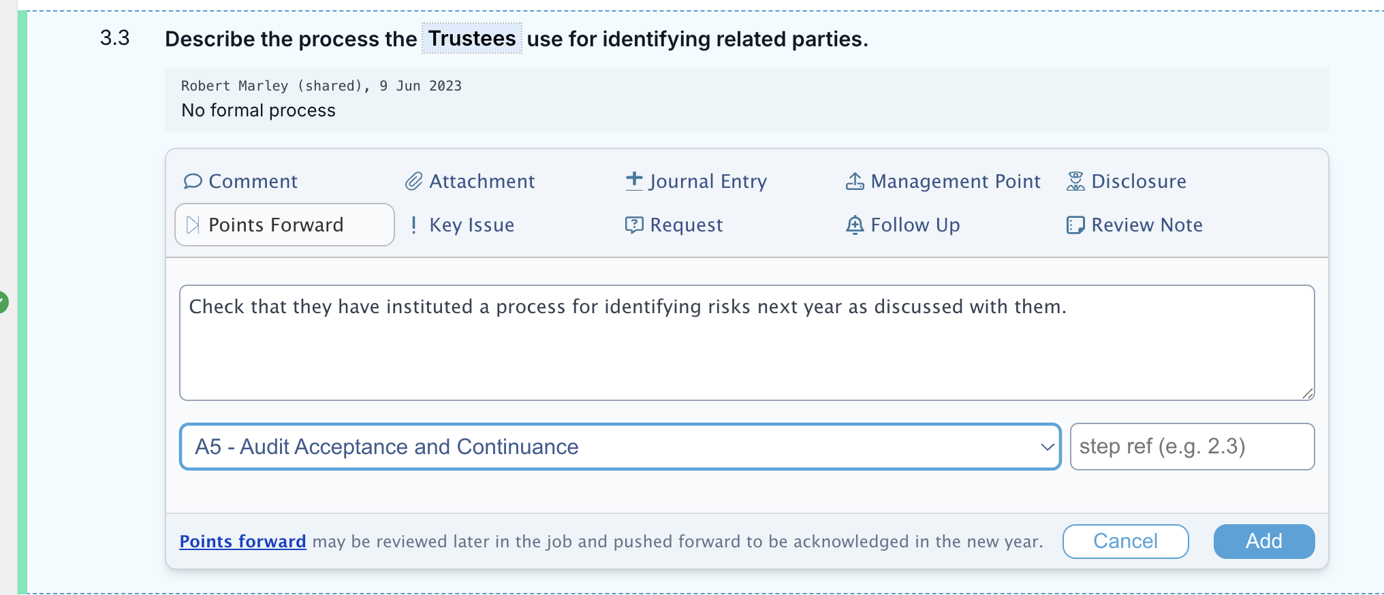Click the Add button
This screenshot has height=595, width=1384.
(1264, 541)
